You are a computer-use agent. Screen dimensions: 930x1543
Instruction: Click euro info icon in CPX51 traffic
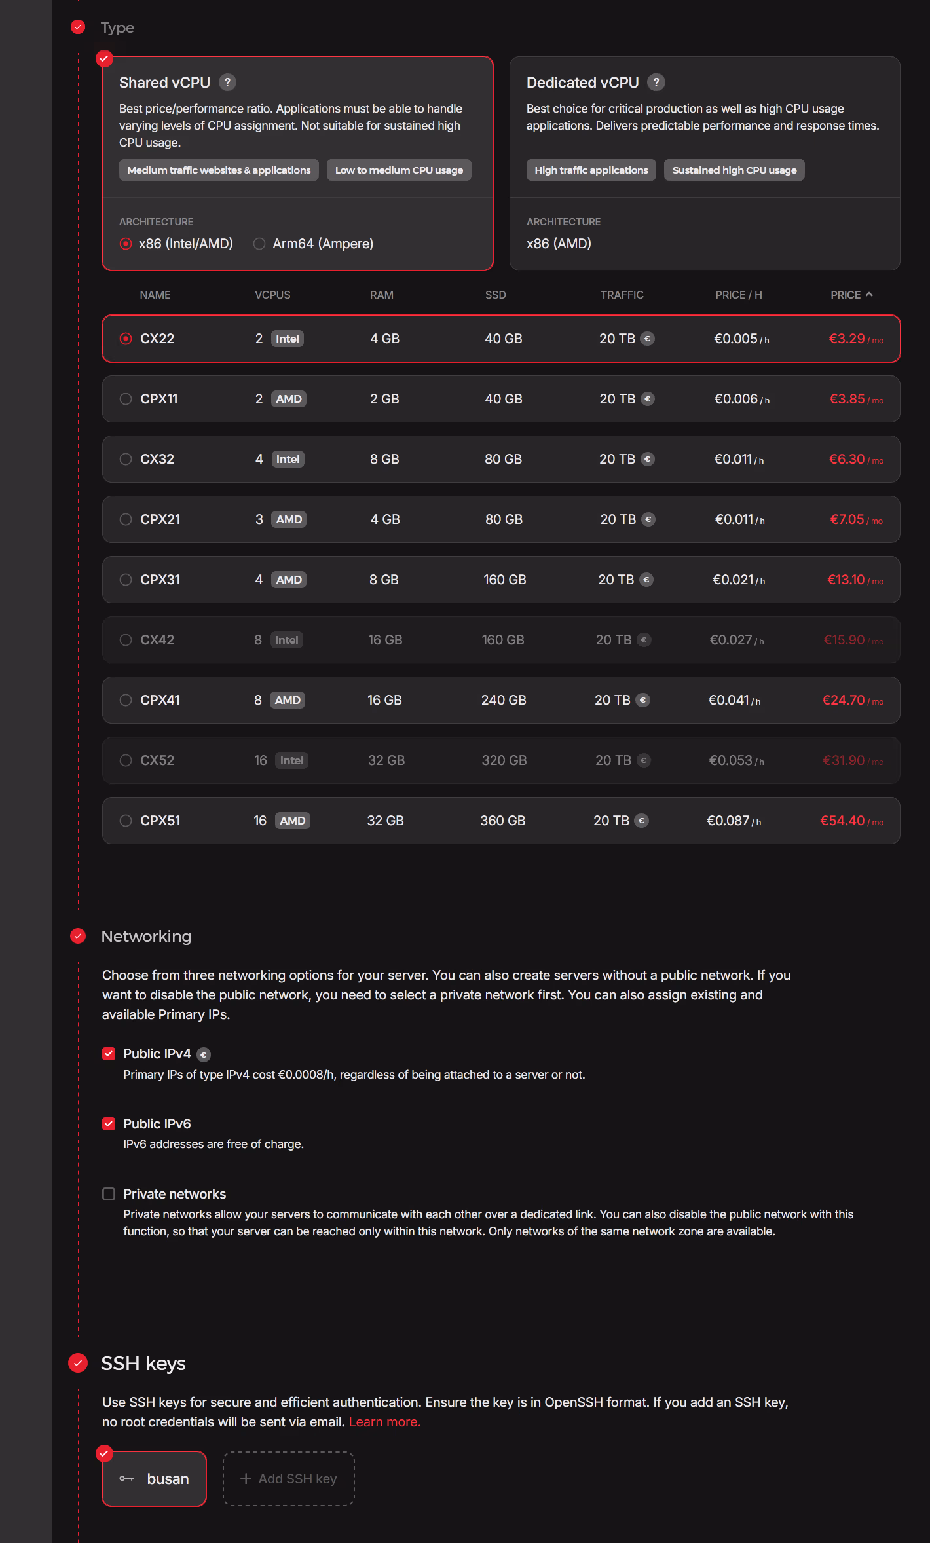click(x=642, y=821)
